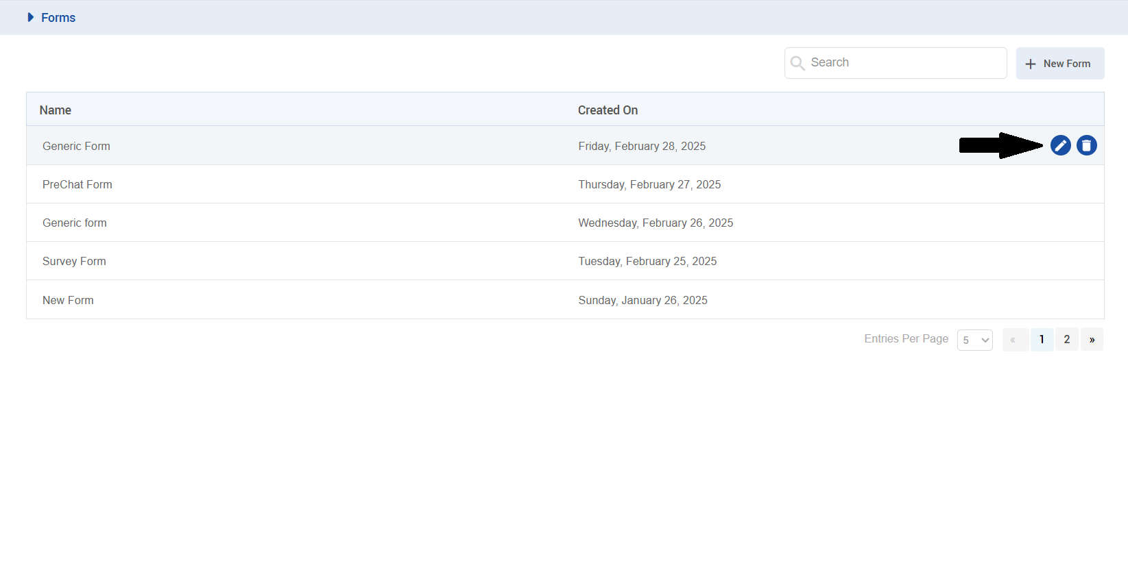Open the Forms header link

[58, 18]
